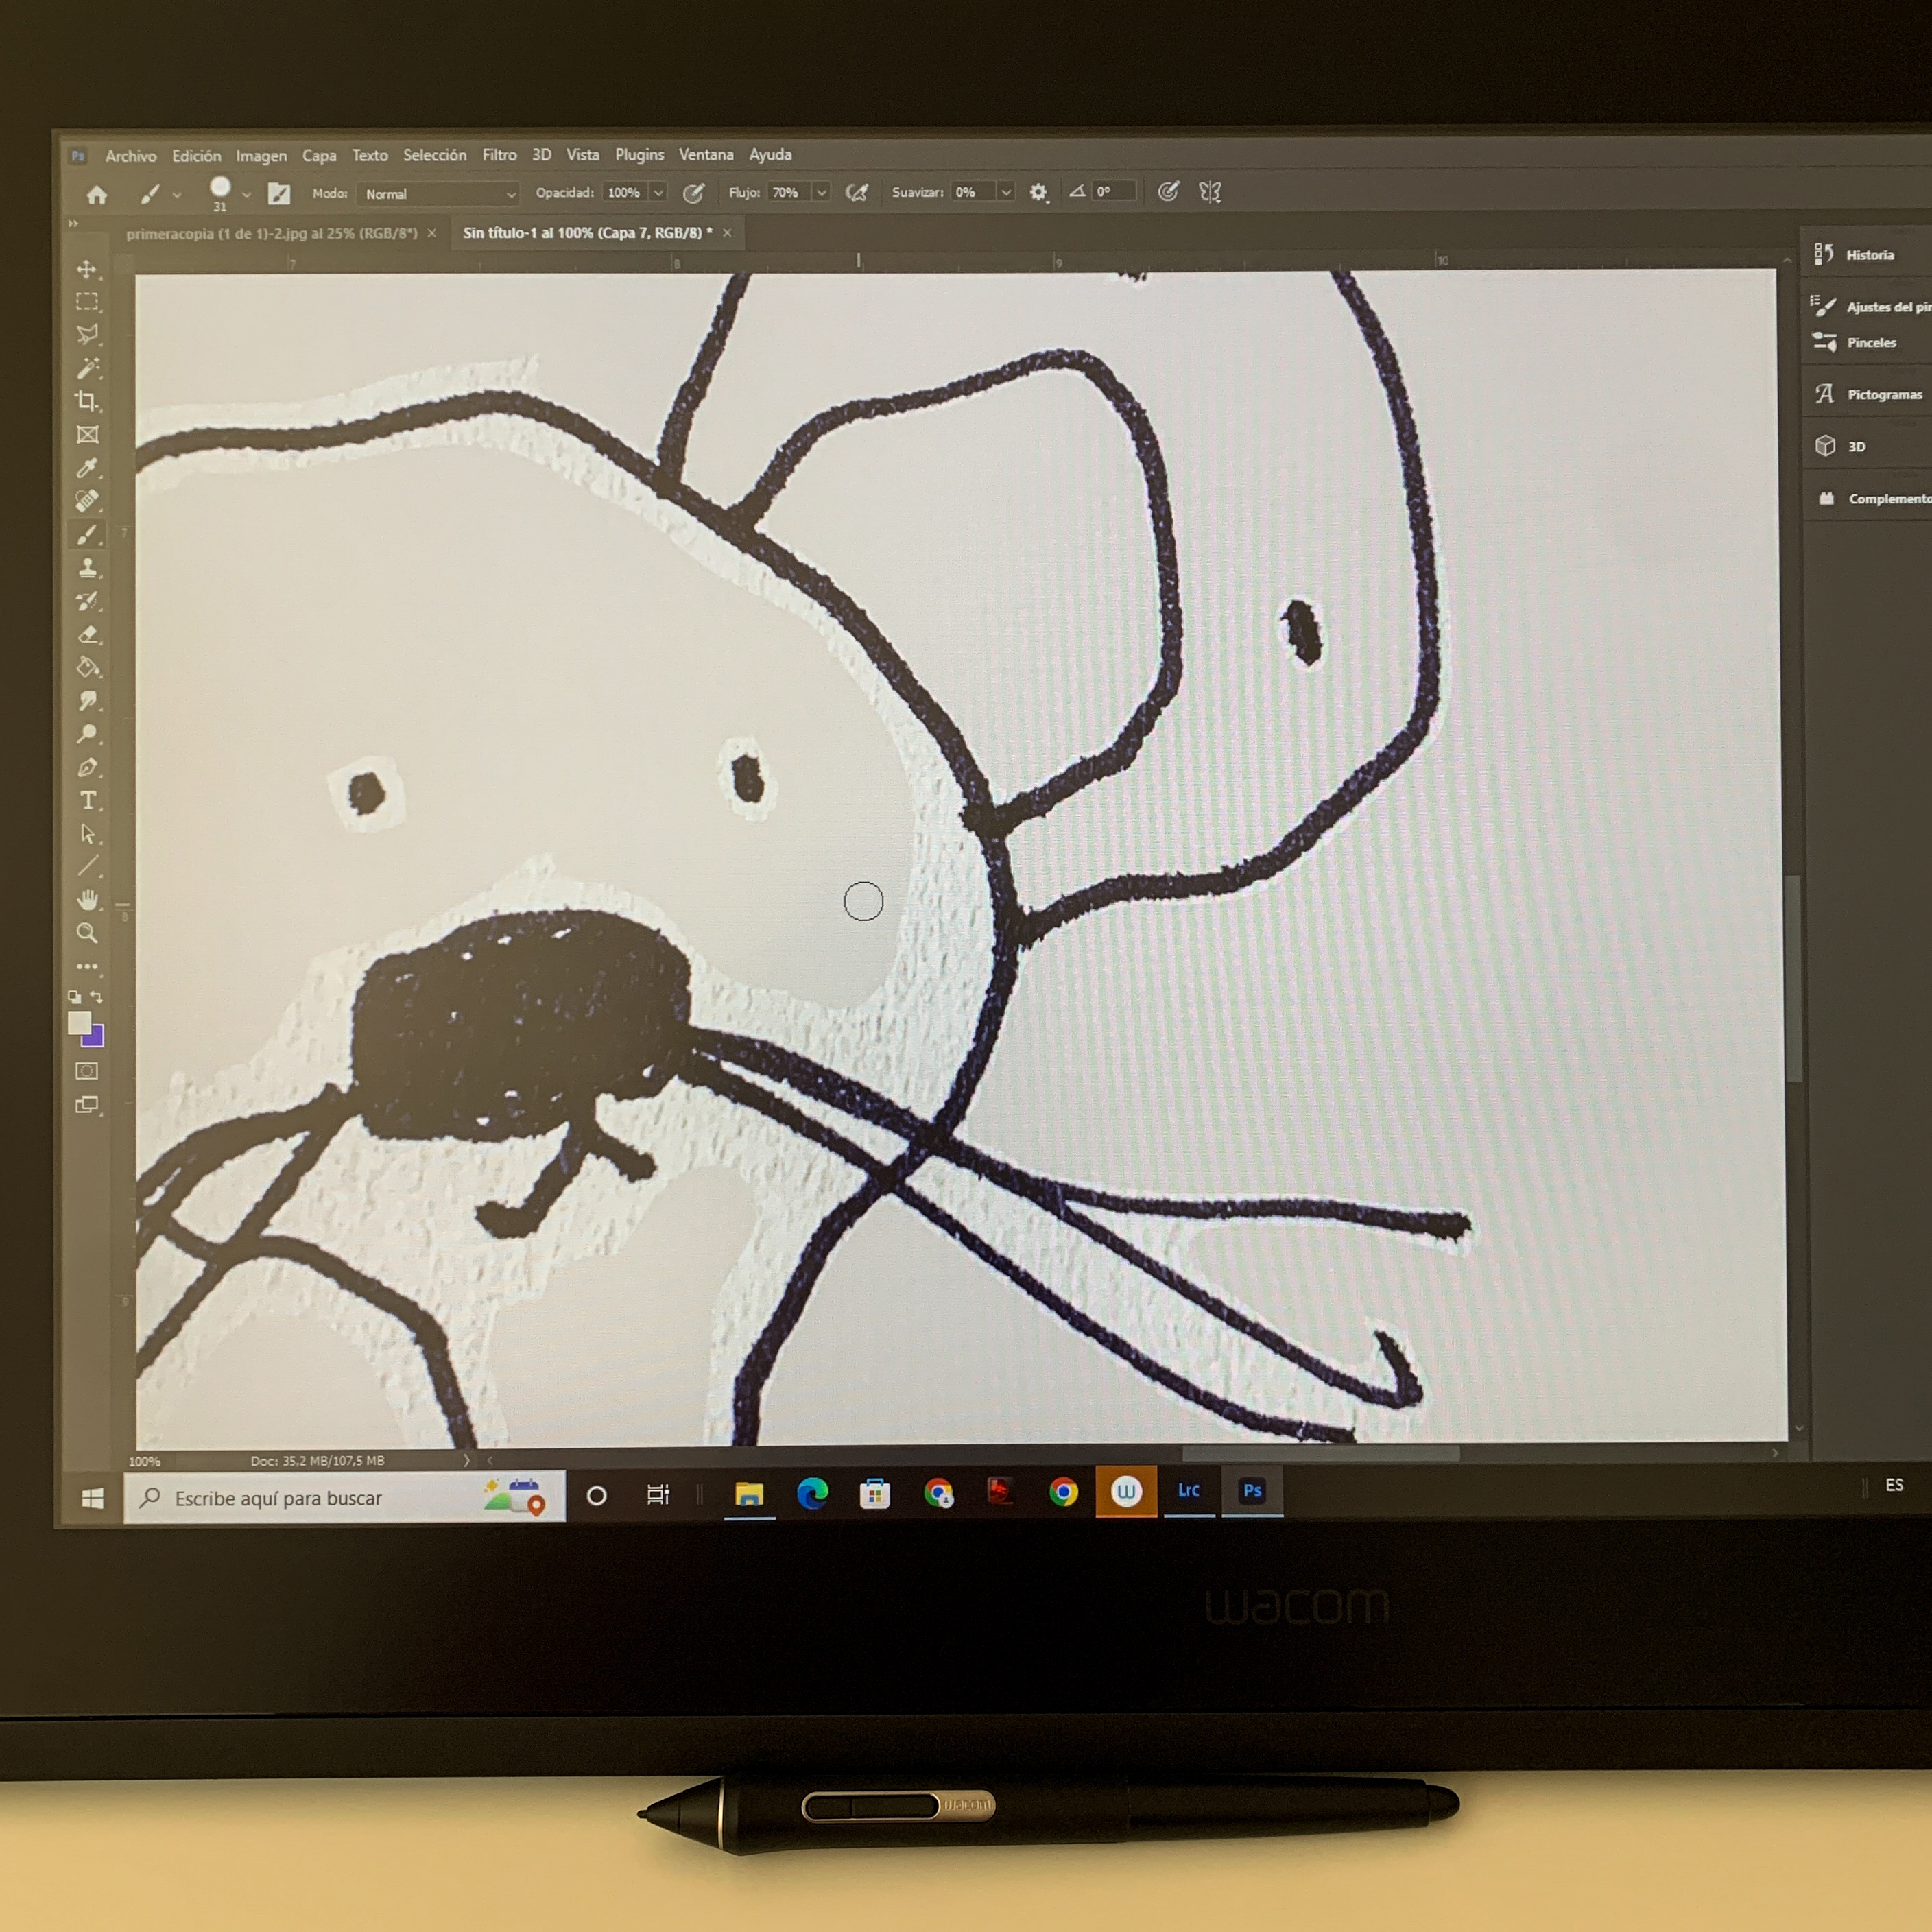
Task: Select the Clone Stamp tool
Action: (87, 567)
